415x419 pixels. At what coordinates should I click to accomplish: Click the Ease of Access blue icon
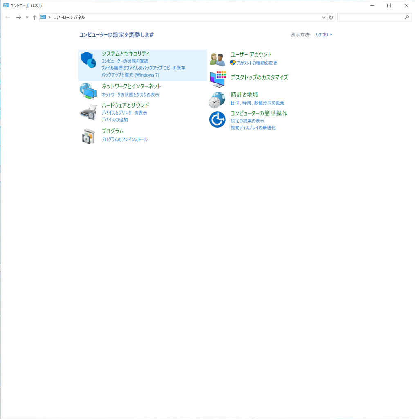218,119
